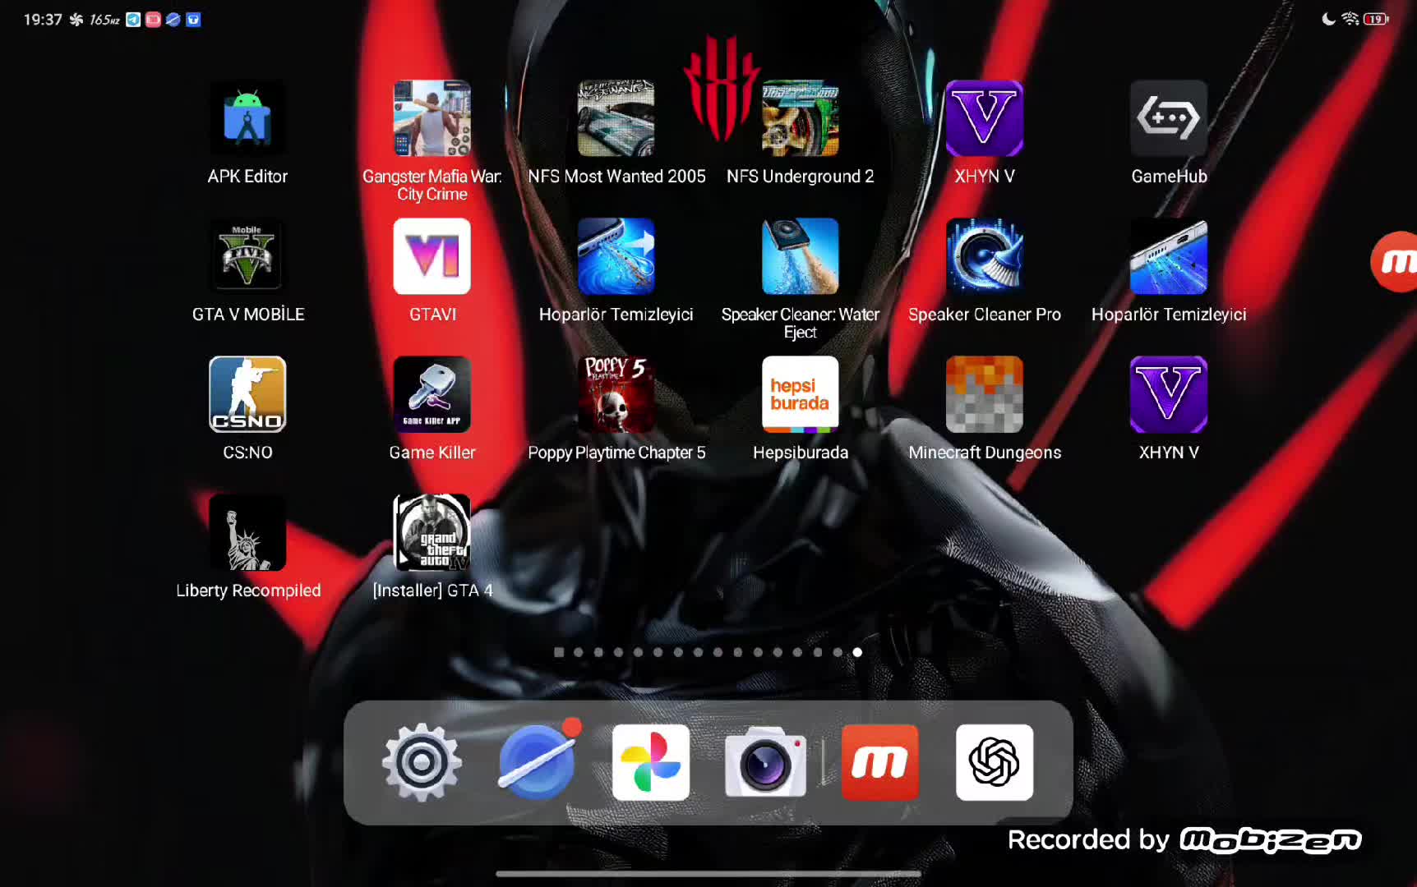Open Speaker Cleaner: Water Eject
The image size is (1417, 887).
click(801, 256)
